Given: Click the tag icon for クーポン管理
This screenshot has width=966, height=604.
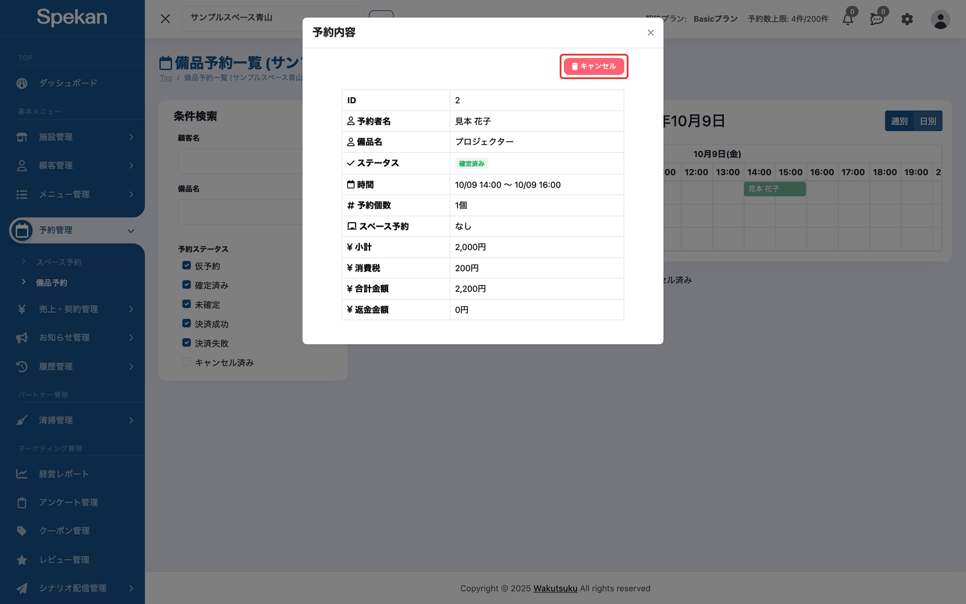Looking at the screenshot, I should 22,531.
